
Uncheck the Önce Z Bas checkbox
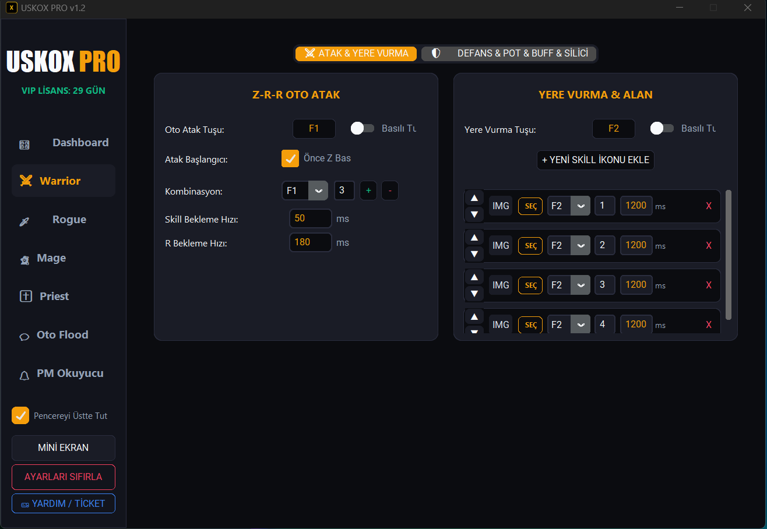290,158
